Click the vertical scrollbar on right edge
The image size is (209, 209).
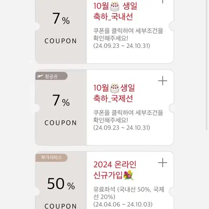(207, 65)
